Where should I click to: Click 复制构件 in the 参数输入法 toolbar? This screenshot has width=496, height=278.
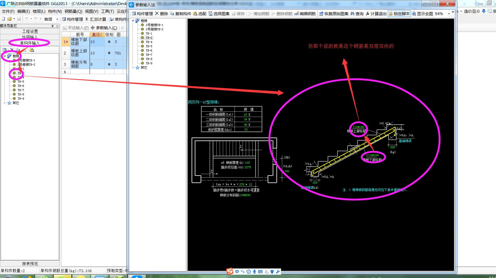tap(181, 14)
